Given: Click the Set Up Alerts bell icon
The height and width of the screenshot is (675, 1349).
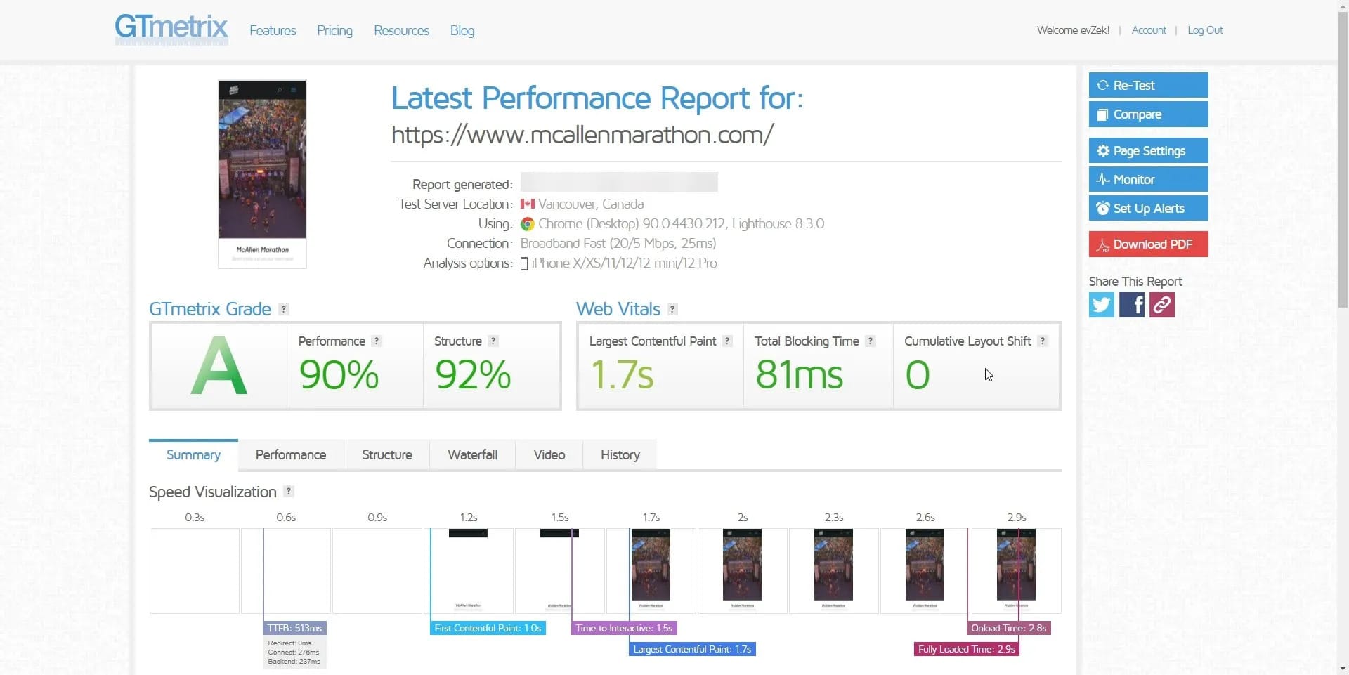Looking at the screenshot, I should click(x=1103, y=208).
